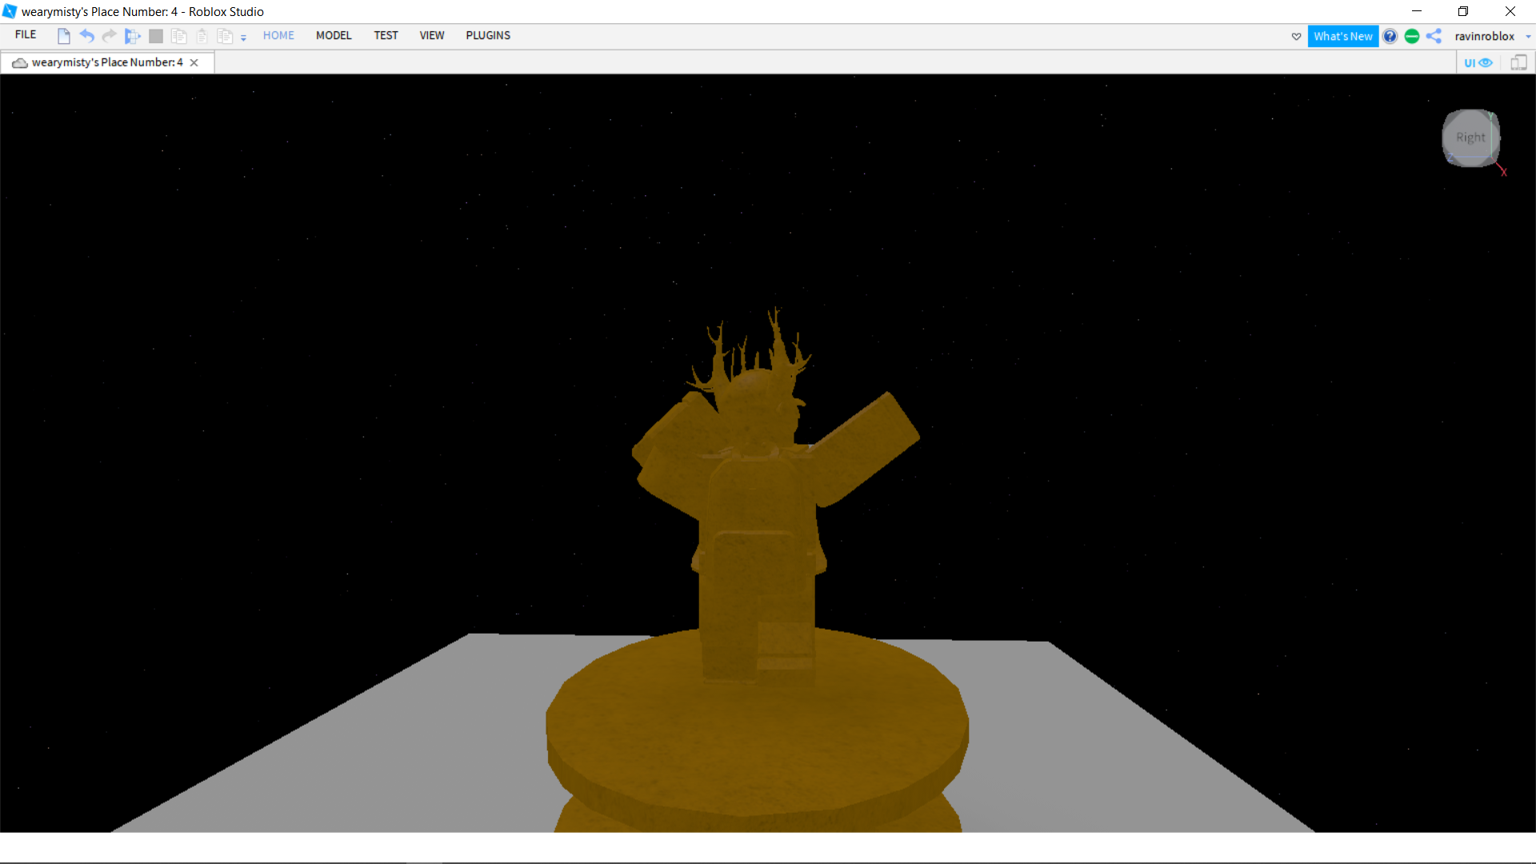Toggle UI visibility eye button
The image size is (1536, 864).
[1478, 62]
